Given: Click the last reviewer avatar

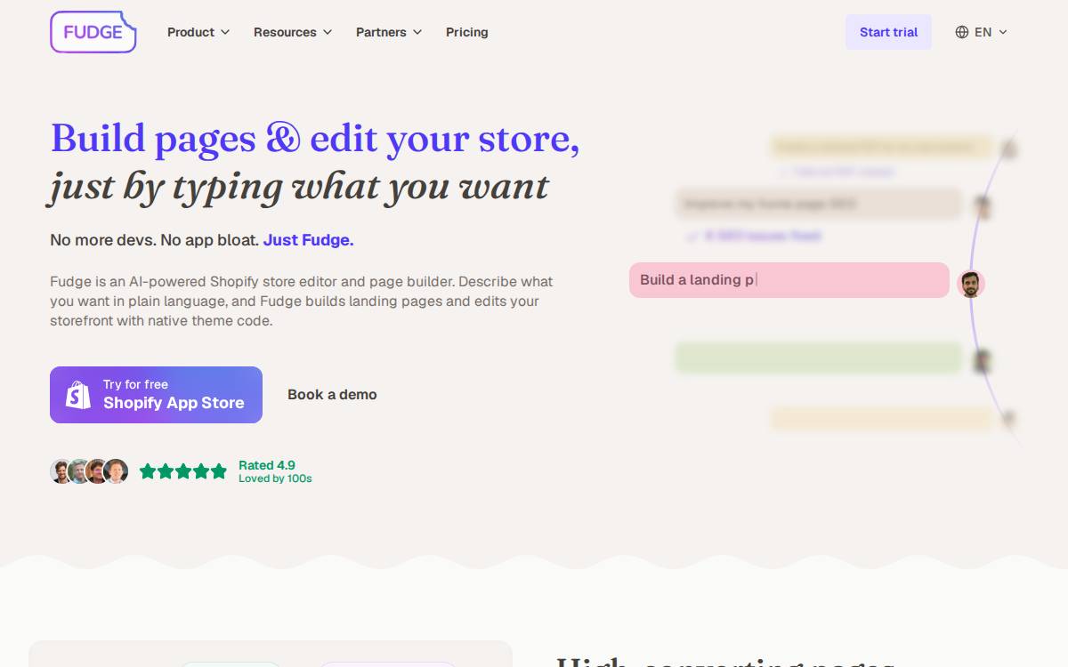Looking at the screenshot, I should pos(117,471).
